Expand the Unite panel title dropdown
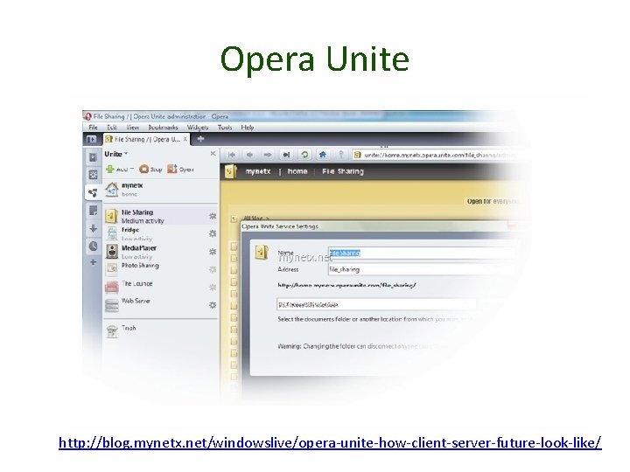Image resolution: width=630 pixels, height=472 pixels. click(115, 154)
